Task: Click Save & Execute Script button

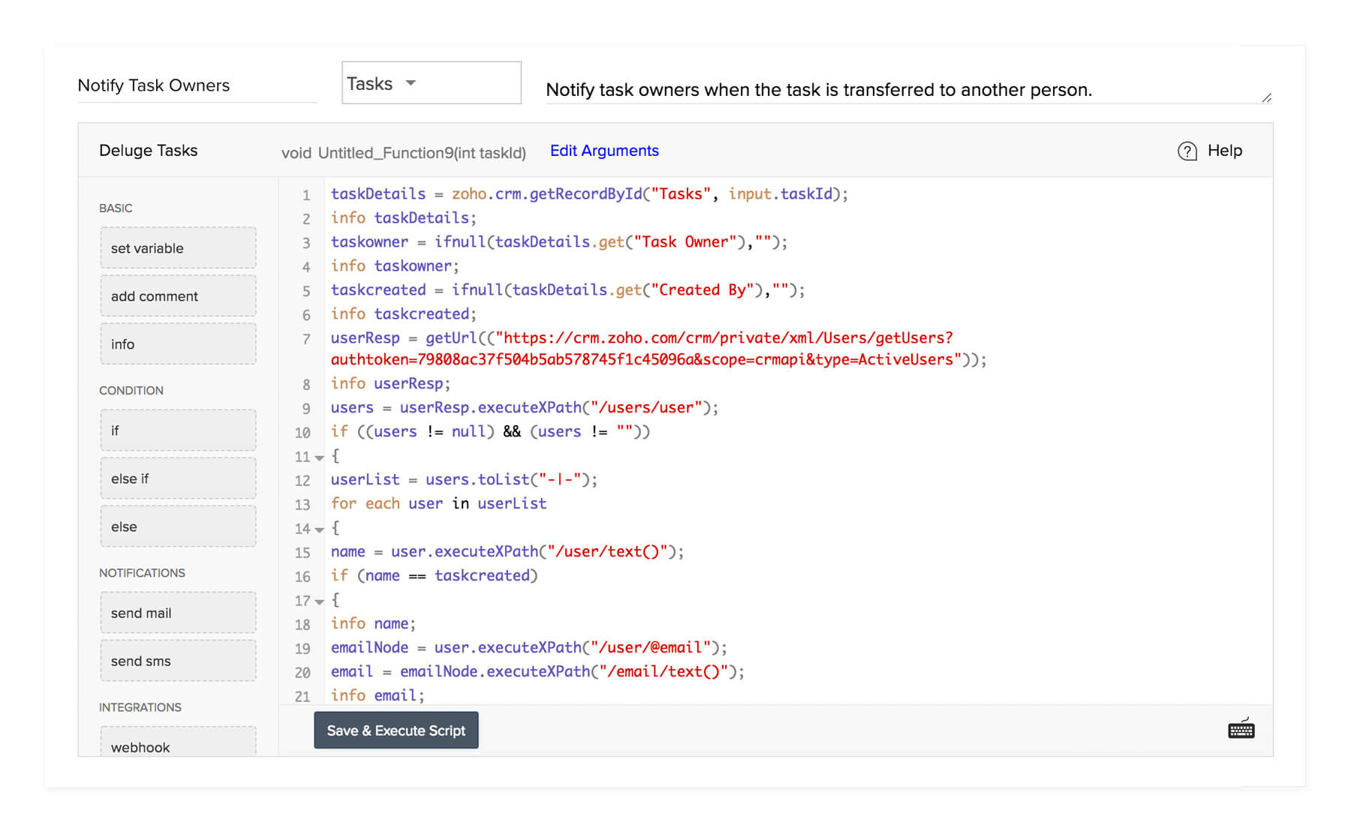Action: coord(396,730)
